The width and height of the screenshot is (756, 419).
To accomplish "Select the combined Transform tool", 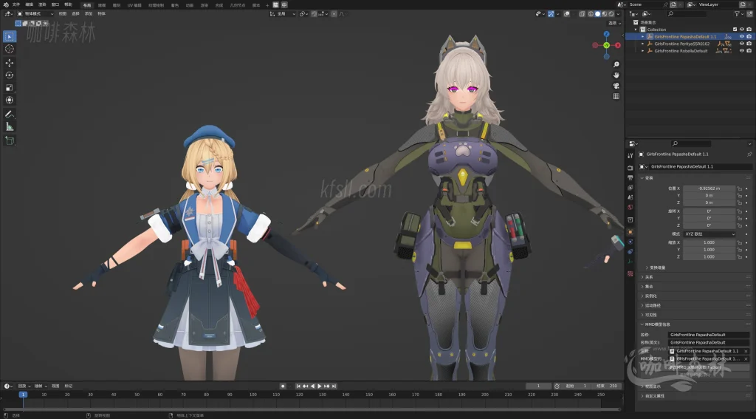I will tap(9, 100).
